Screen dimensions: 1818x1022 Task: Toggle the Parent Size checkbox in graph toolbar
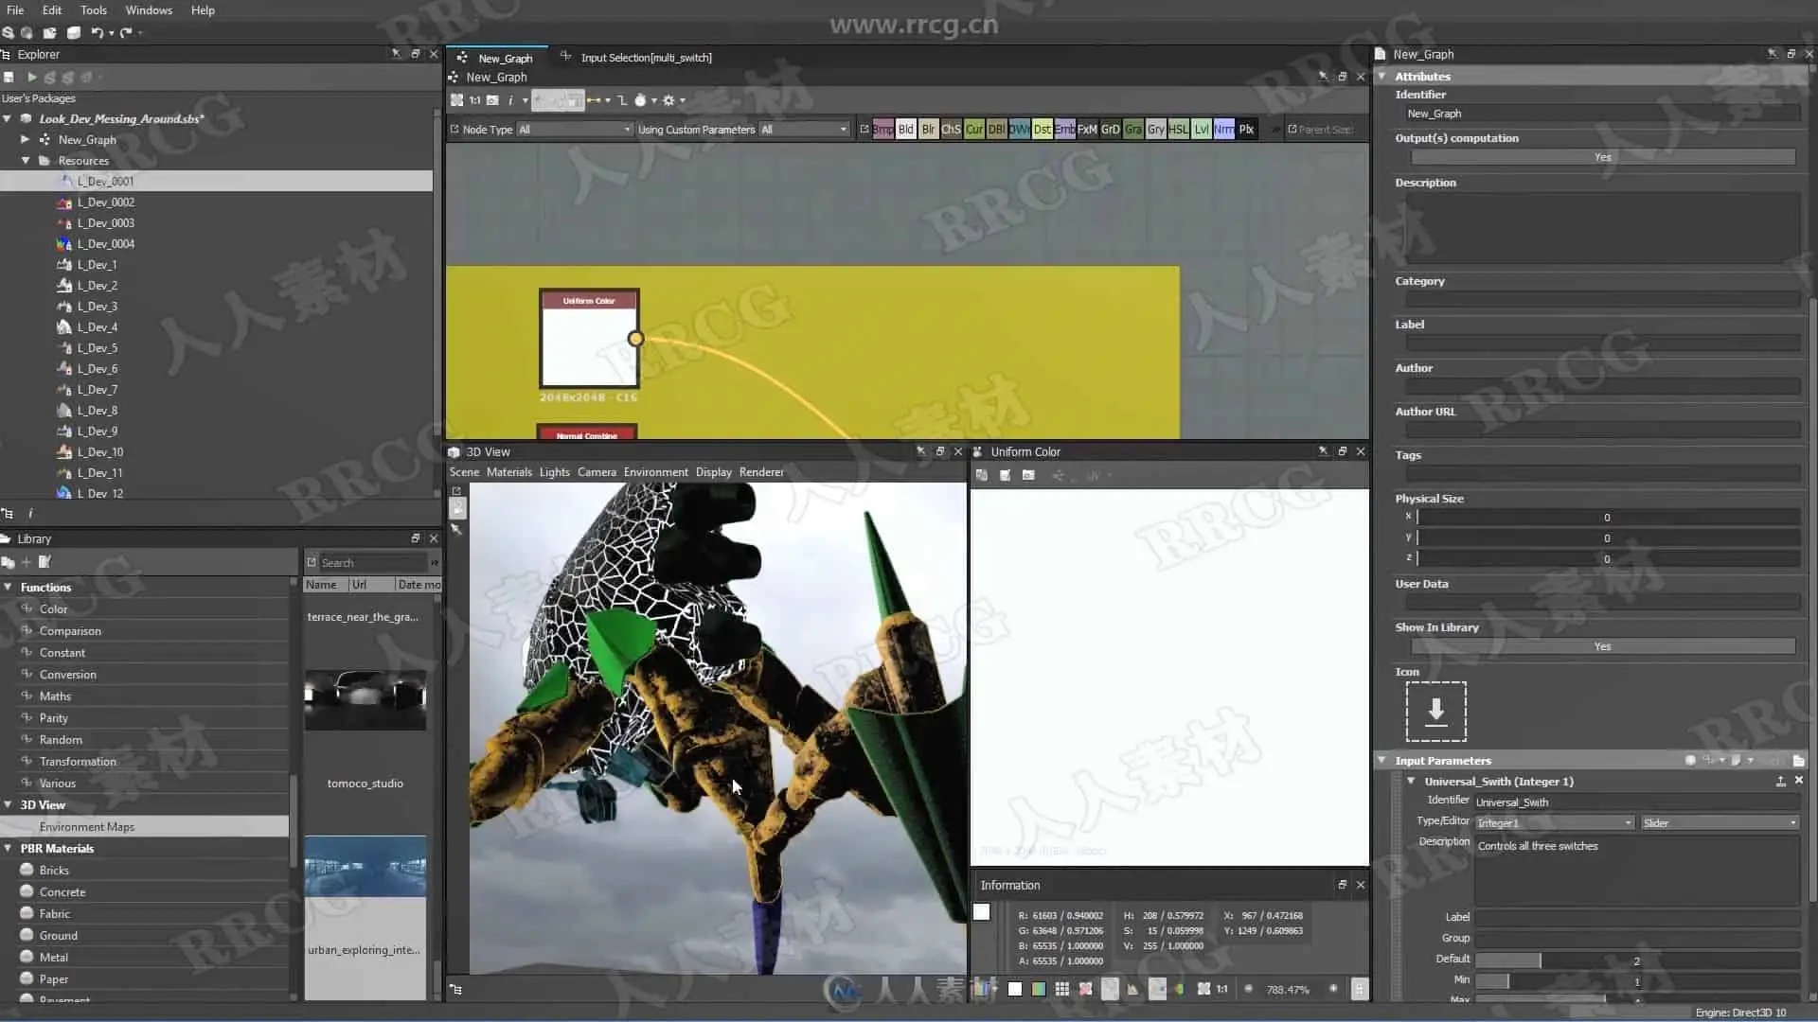(x=1292, y=130)
